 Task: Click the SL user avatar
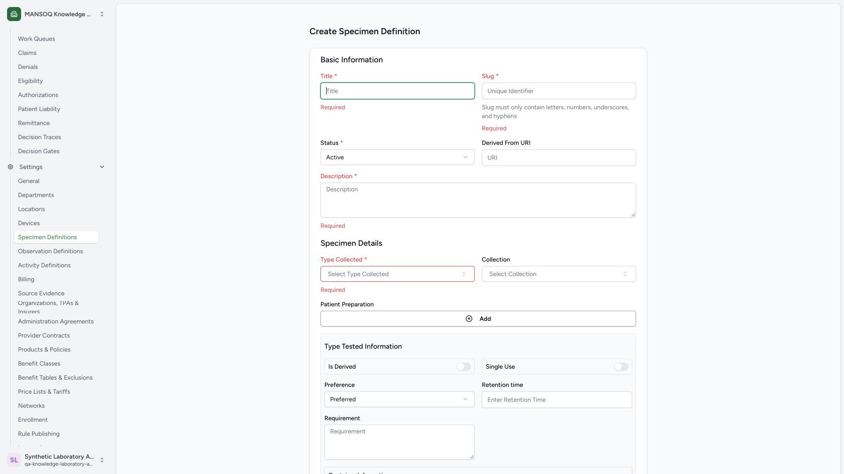(14, 460)
